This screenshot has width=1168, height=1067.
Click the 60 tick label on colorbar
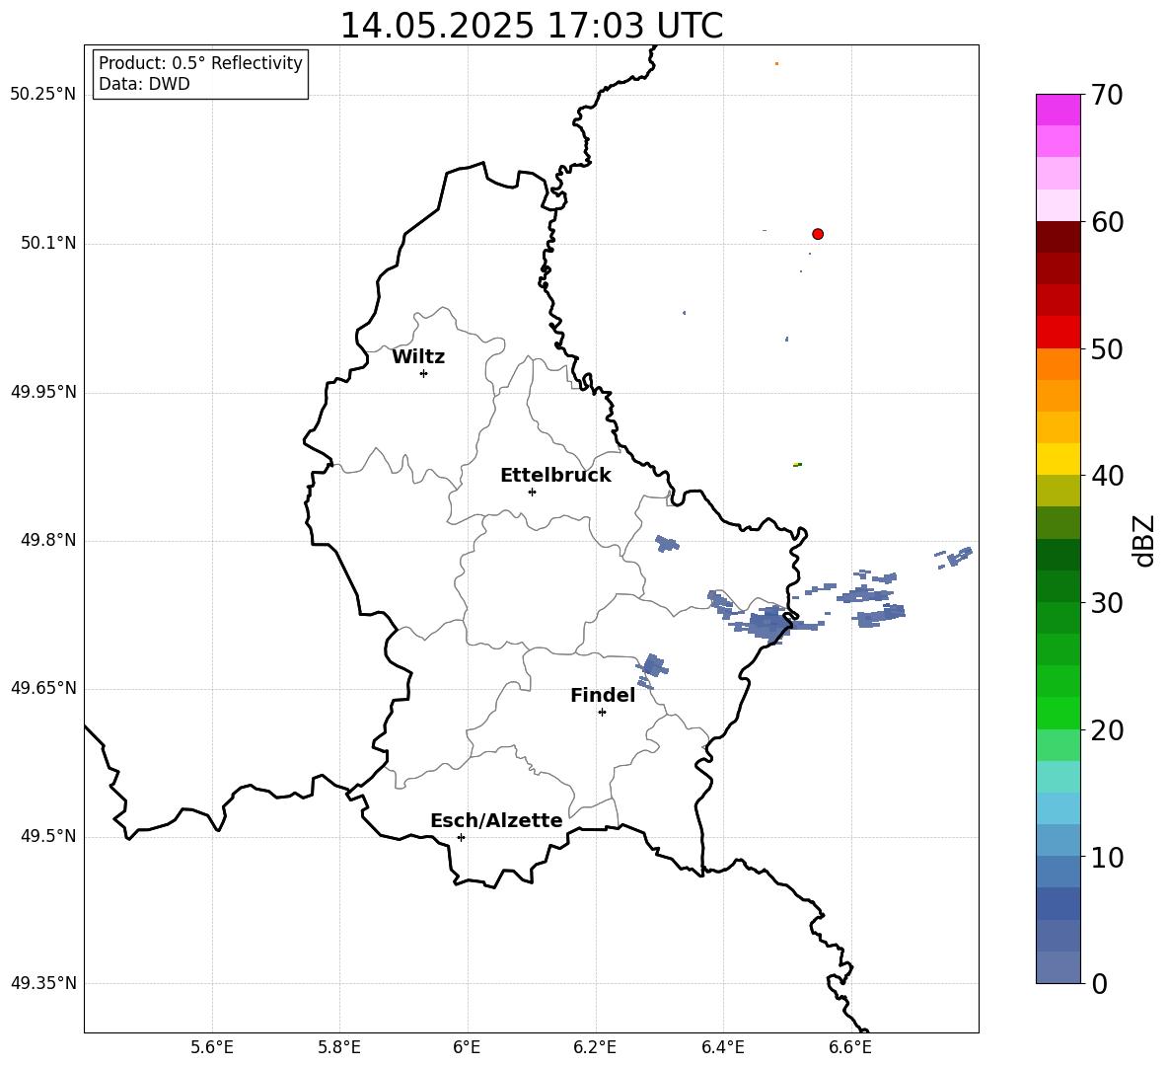pos(1107,222)
